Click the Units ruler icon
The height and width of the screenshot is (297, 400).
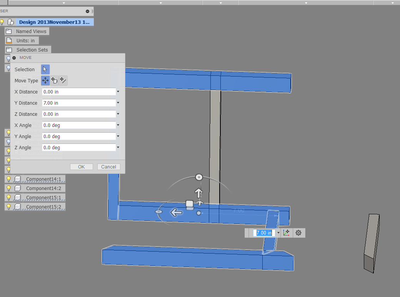pyautogui.click(x=9, y=40)
